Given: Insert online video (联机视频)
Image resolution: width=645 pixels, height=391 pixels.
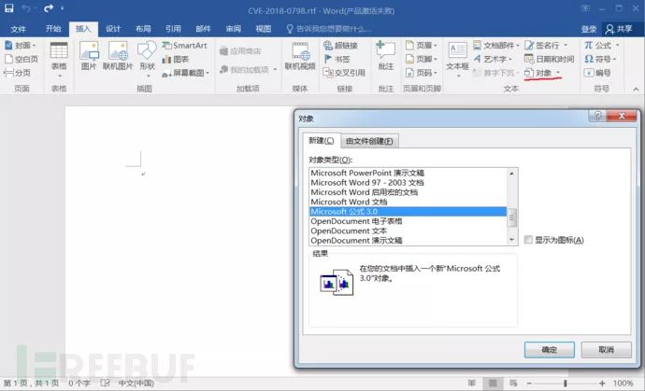Looking at the screenshot, I should [x=300, y=56].
